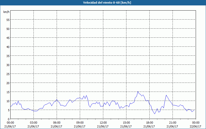Click the 03:00 time label on the x-axis
The image size is (206, 129).
pyautogui.click(x=33, y=123)
